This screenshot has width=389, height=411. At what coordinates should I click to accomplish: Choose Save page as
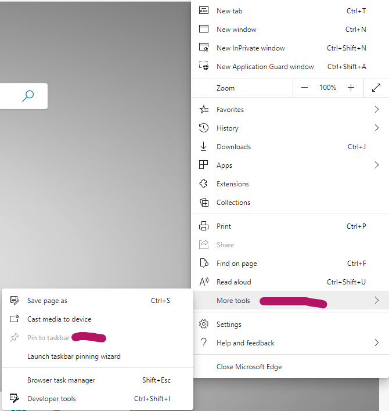point(98,301)
